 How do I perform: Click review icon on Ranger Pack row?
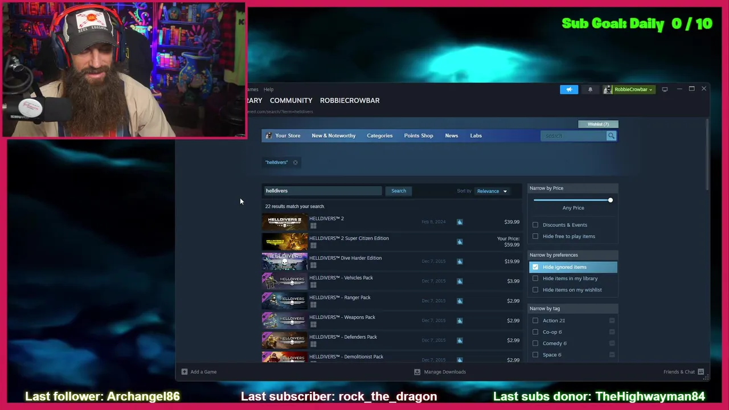tap(460, 301)
